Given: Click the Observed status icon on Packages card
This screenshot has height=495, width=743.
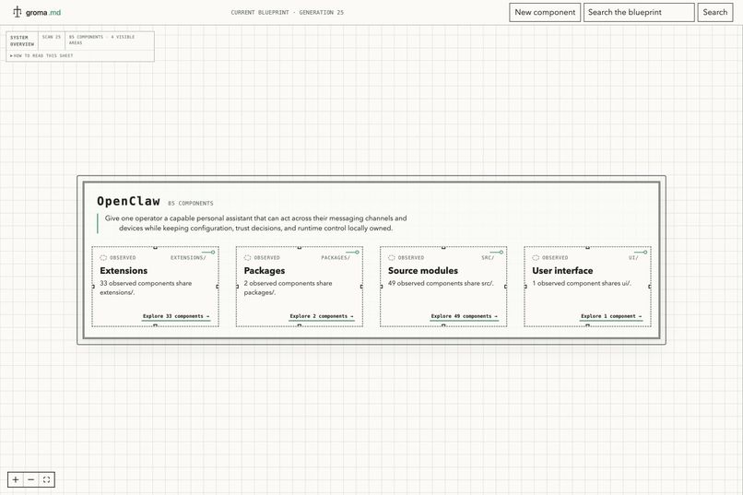Looking at the screenshot, I should (247, 258).
